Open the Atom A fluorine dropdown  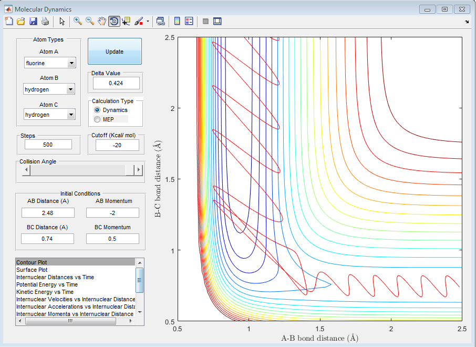[x=71, y=64]
